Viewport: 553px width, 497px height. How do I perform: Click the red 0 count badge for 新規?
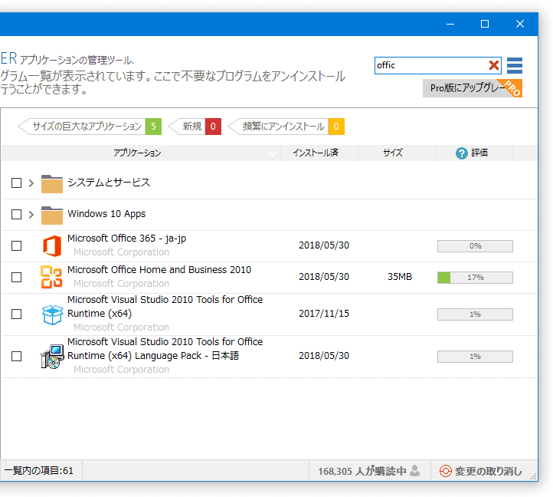coord(213,127)
